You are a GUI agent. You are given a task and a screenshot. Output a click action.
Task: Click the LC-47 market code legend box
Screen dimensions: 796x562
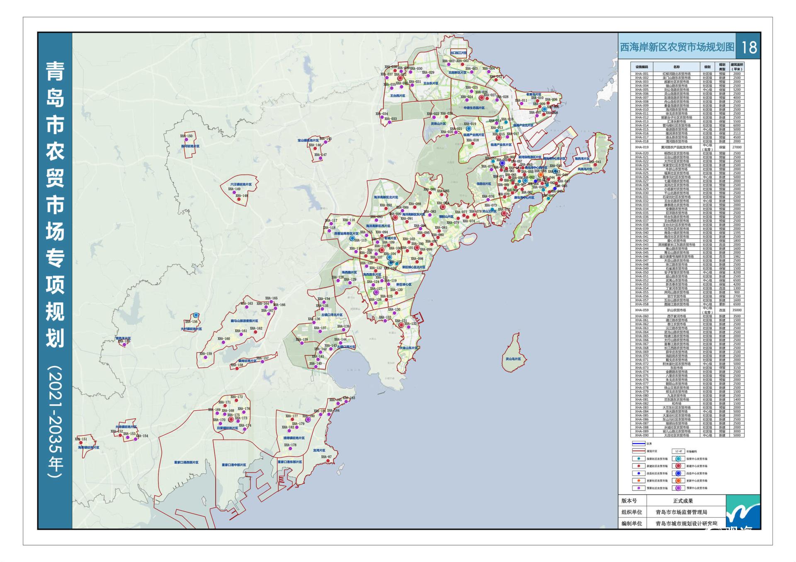pyautogui.click(x=678, y=451)
